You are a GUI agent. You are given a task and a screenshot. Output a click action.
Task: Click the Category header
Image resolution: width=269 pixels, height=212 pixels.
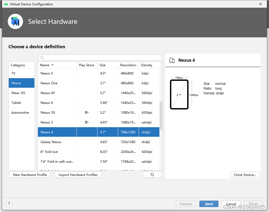[22, 65]
